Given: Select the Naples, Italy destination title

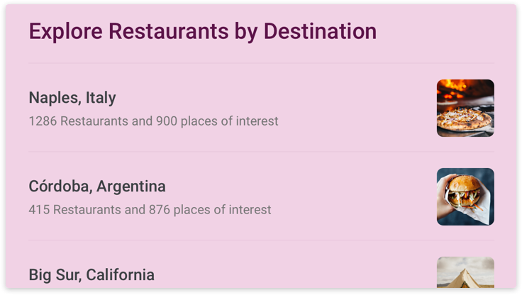Looking at the screenshot, I should [72, 98].
